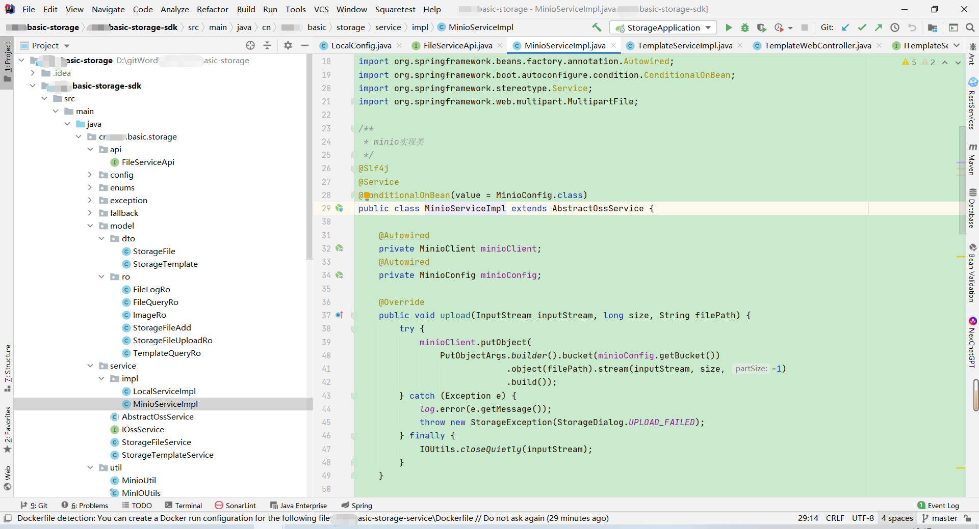
Task: Open the 6: Problems tool window
Action: click(85, 506)
